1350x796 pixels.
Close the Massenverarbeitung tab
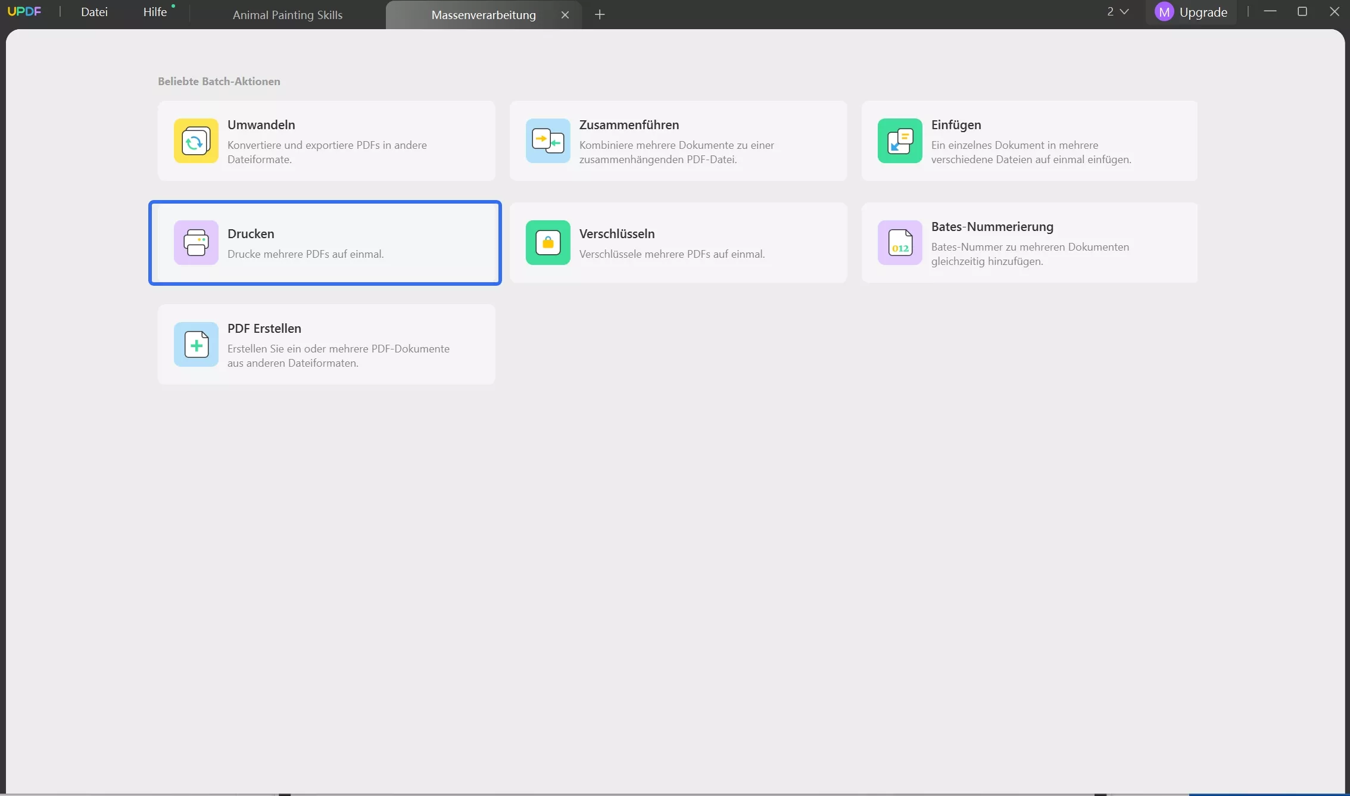(x=565, y=15)
